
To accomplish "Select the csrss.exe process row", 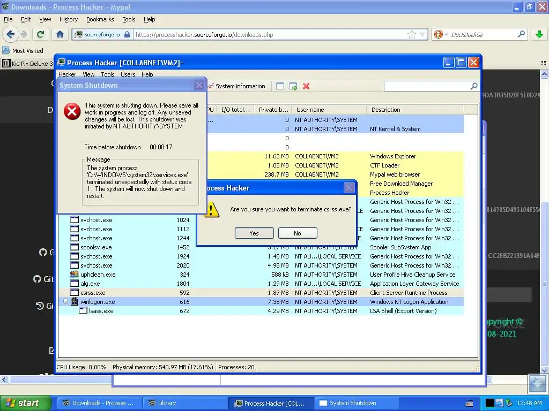I will coord(261,293).
